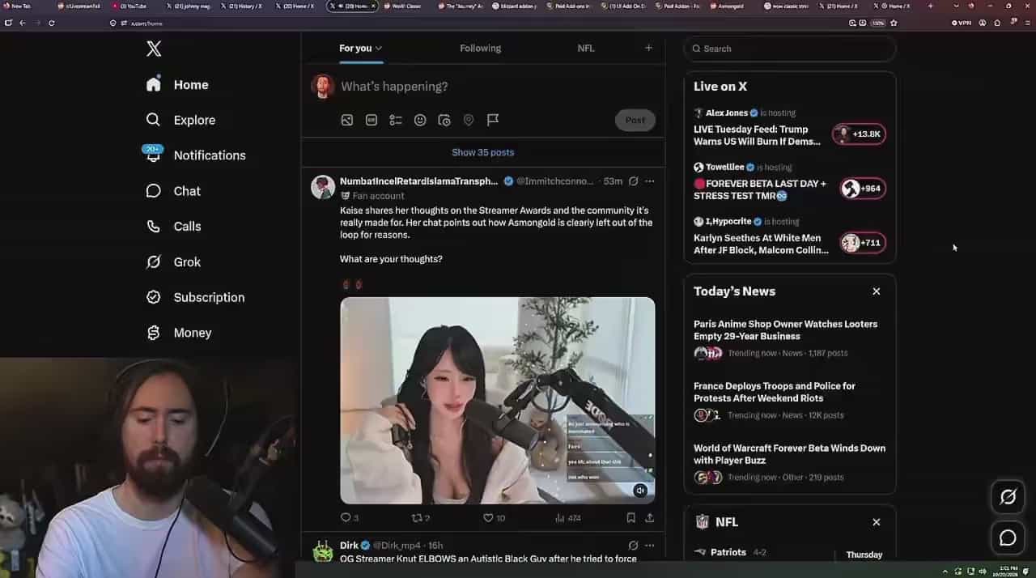This screenshot has height=578, width=1036.
Task: Open compose area profile avatar
Action: tap(323, 87)
